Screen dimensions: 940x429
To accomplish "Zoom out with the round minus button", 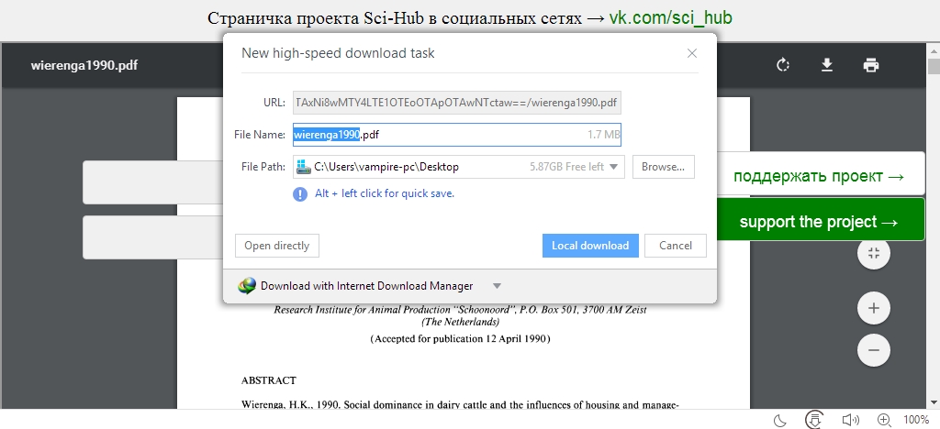I will (874, 350).
